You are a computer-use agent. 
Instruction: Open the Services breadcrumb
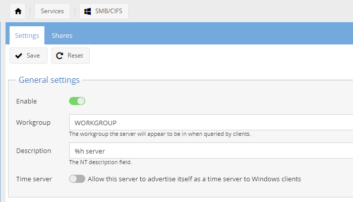click(52, 11)
